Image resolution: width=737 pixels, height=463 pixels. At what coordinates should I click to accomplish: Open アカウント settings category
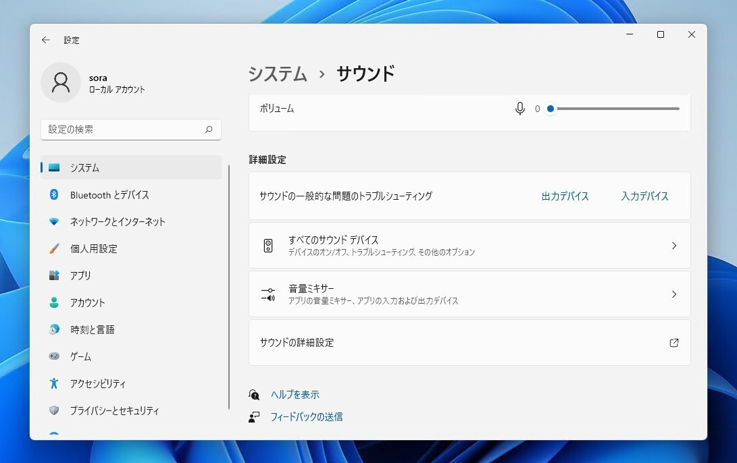tap(130, 302)
